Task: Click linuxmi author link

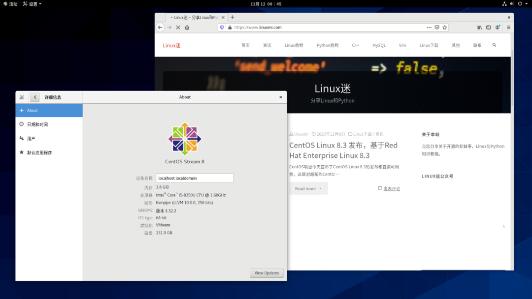Action: click(x=301, y=134)
